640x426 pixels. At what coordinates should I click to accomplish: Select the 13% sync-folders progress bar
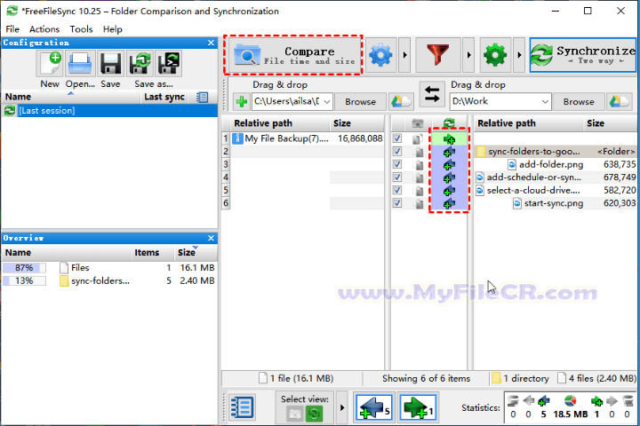click(x=24, y=280)
